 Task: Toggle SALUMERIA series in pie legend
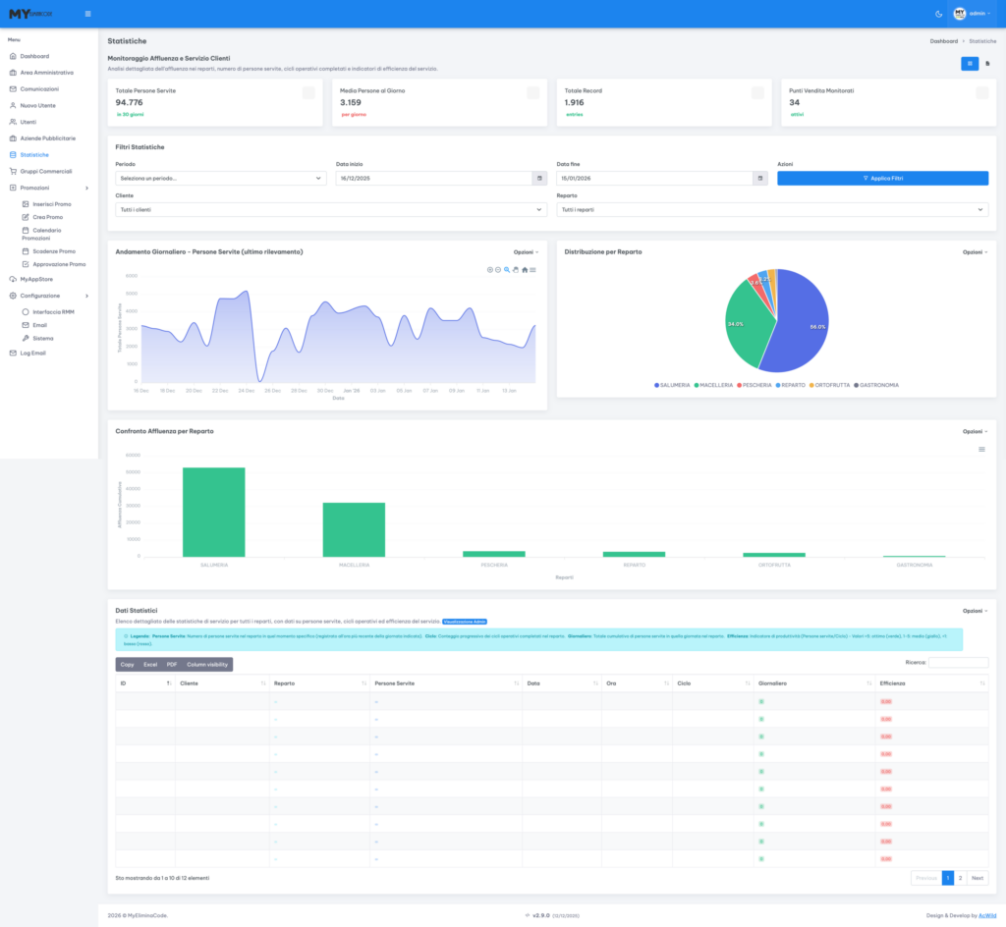[x=672, y=385]
